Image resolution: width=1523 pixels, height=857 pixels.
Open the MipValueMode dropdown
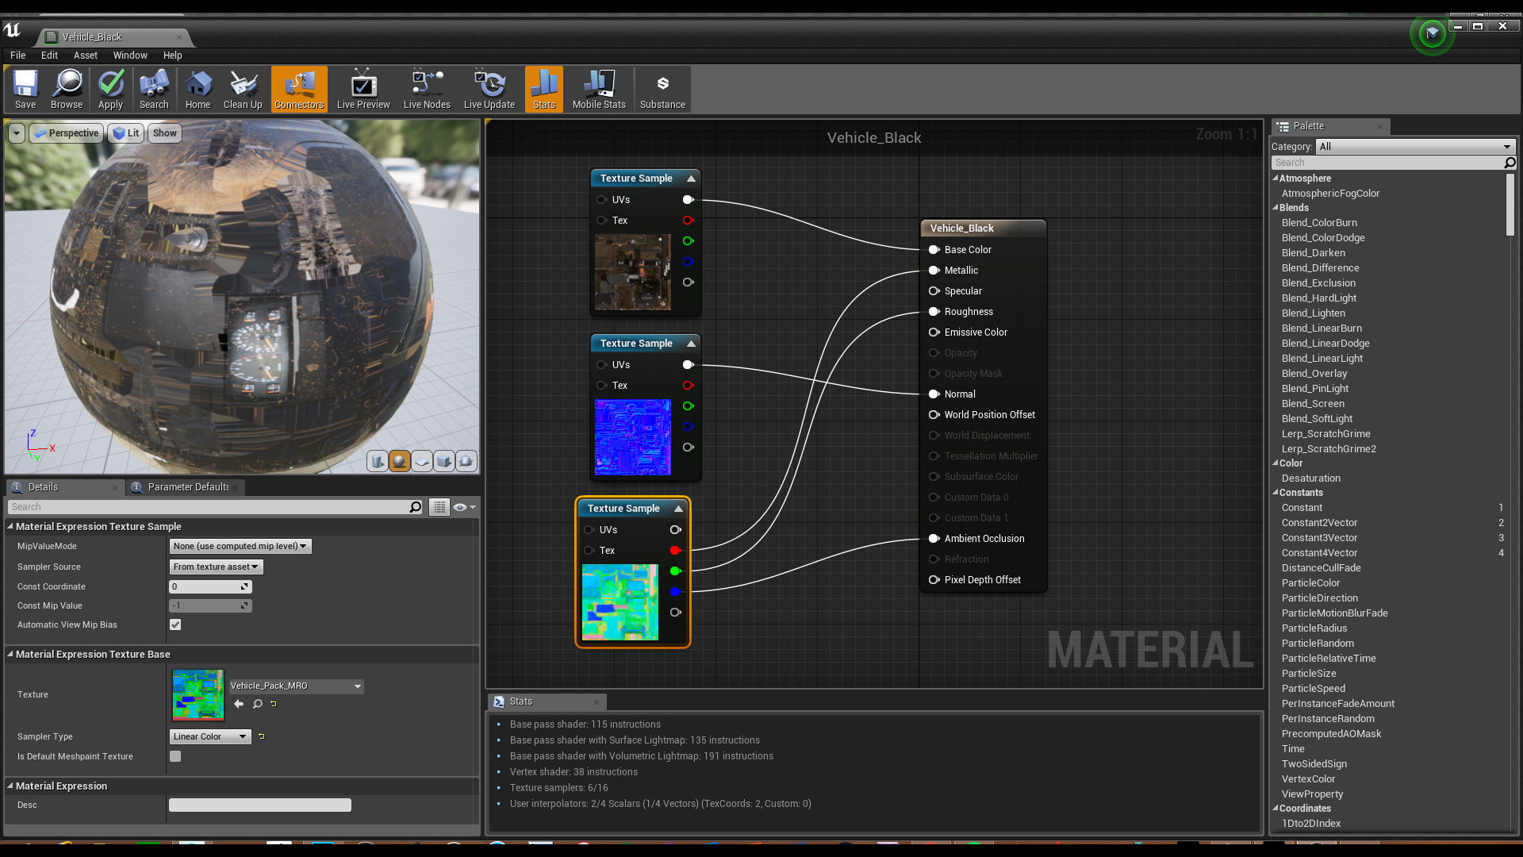click(240, 546)
